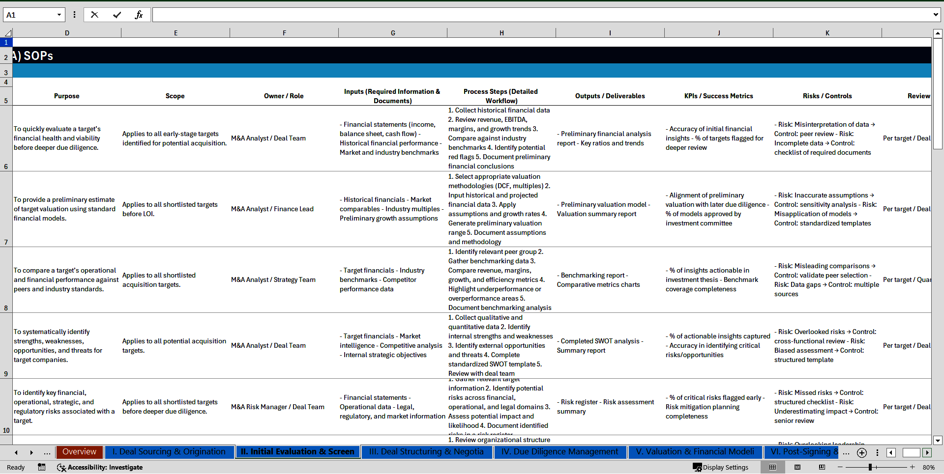Click into the formula bar input field

click(x=541, y=15)
